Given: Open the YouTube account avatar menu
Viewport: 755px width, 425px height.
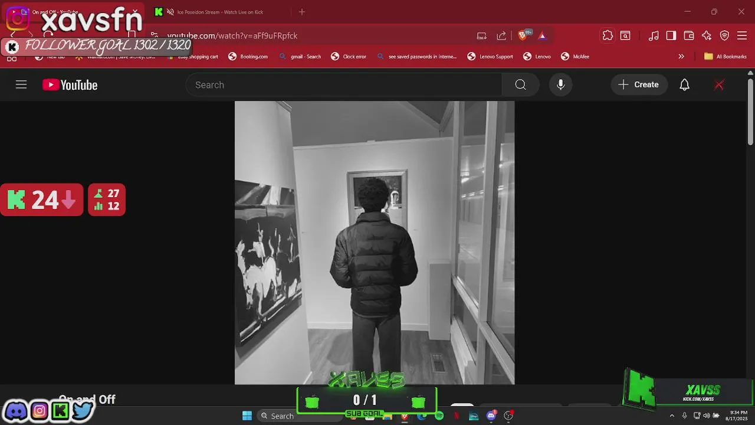Looking at the screenshot, I should [x=719, y=85].
